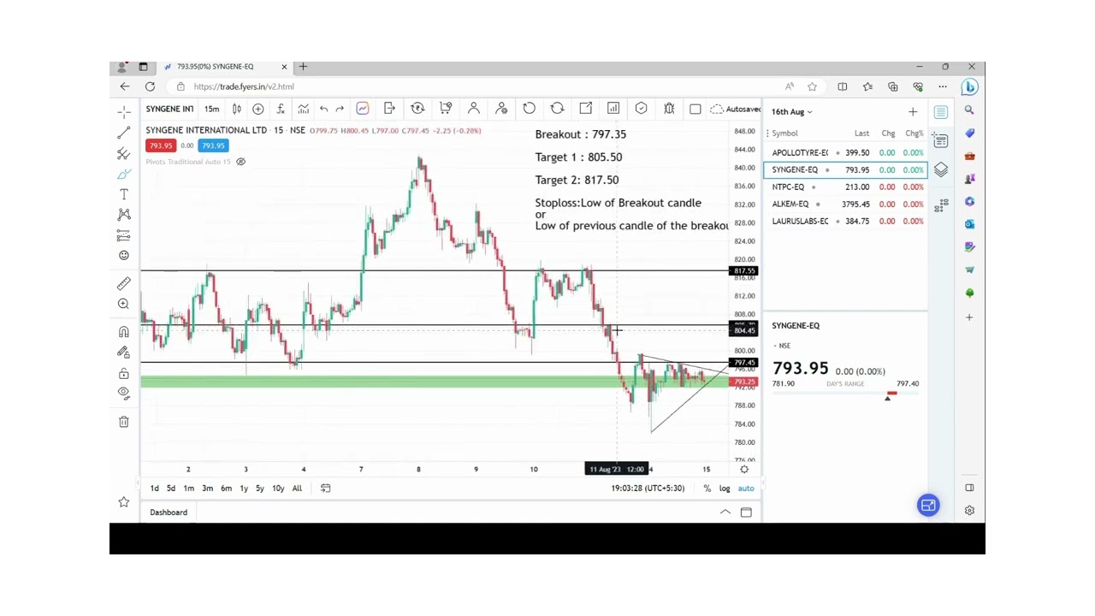Click the blue floating widget button

(928, 505)
